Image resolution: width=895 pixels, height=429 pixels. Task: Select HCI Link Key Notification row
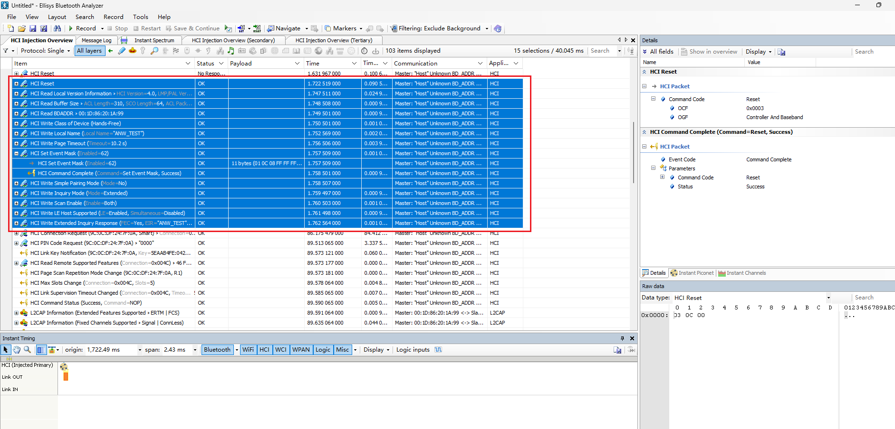(268, 253)
